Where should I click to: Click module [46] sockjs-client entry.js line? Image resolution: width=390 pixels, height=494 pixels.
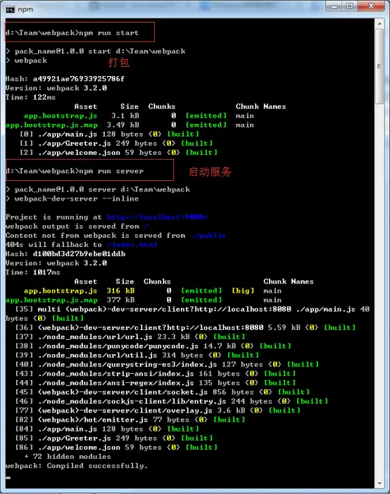pyautogui.click(x=172, y=401)
